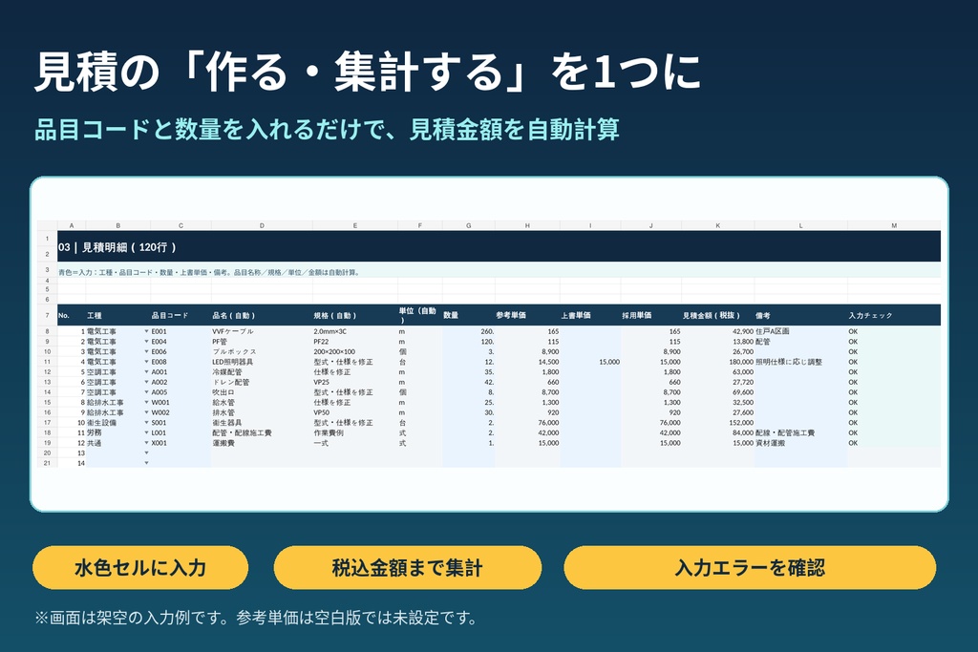The height and width of the screenshot is (652, 978).
Task: Open empty 工種 dropdown arrow in No. 13 row
Action: (x=146, y=453)
